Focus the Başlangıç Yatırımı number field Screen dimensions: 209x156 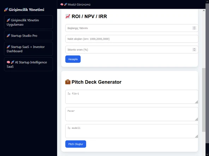coord(132,28)
